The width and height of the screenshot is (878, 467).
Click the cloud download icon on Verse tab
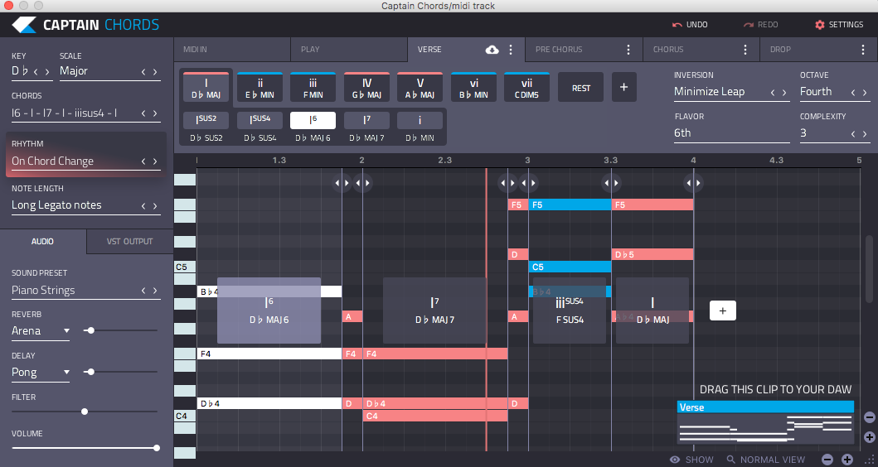[492, 50]
